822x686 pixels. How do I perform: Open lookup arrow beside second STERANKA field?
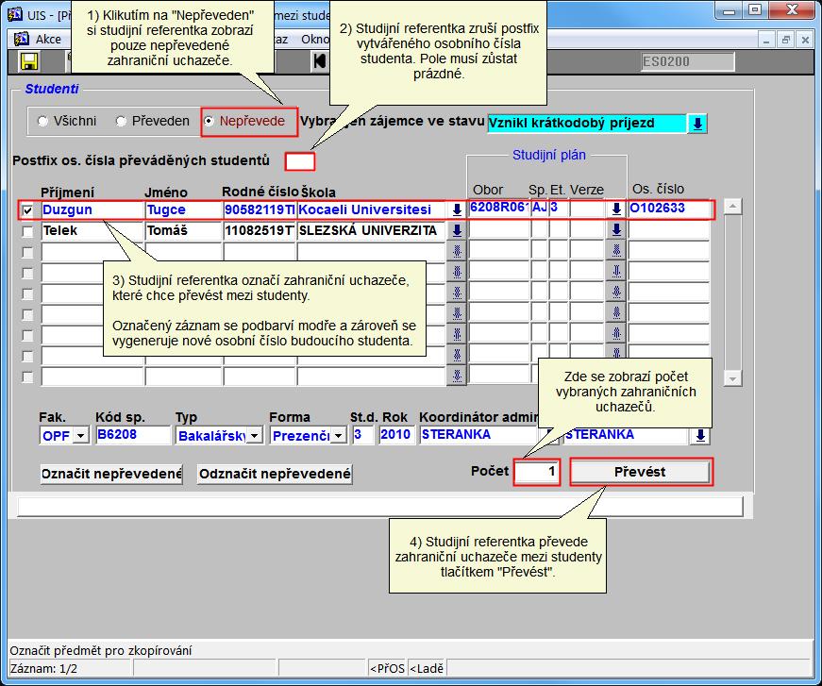coord(700,436)
